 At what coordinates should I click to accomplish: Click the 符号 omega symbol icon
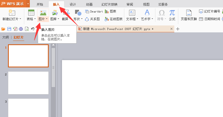click(x=162, y=13)
